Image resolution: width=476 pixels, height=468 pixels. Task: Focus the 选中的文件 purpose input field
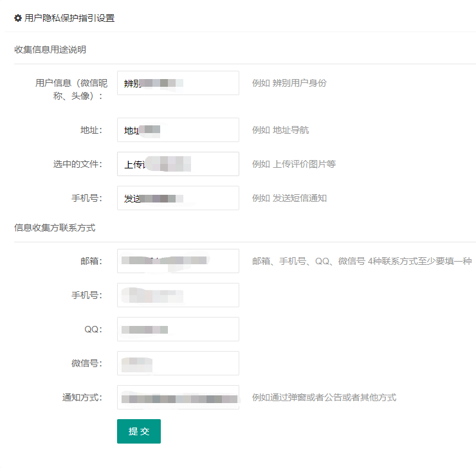(x=178, y=164)
